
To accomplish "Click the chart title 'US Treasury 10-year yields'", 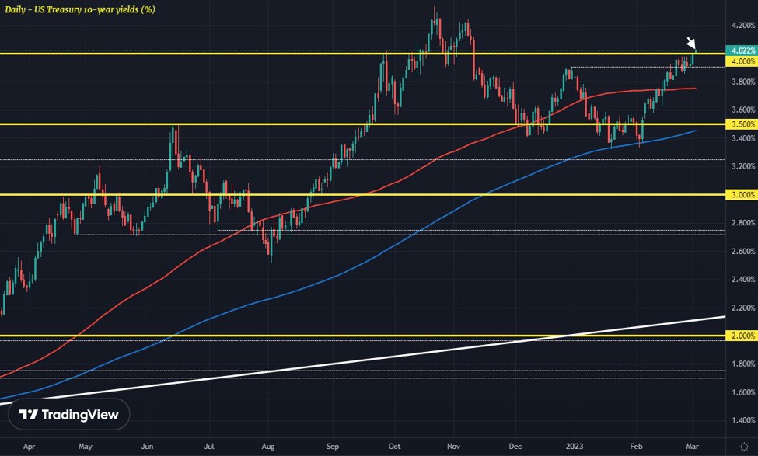I will click(x=79, y=9).
